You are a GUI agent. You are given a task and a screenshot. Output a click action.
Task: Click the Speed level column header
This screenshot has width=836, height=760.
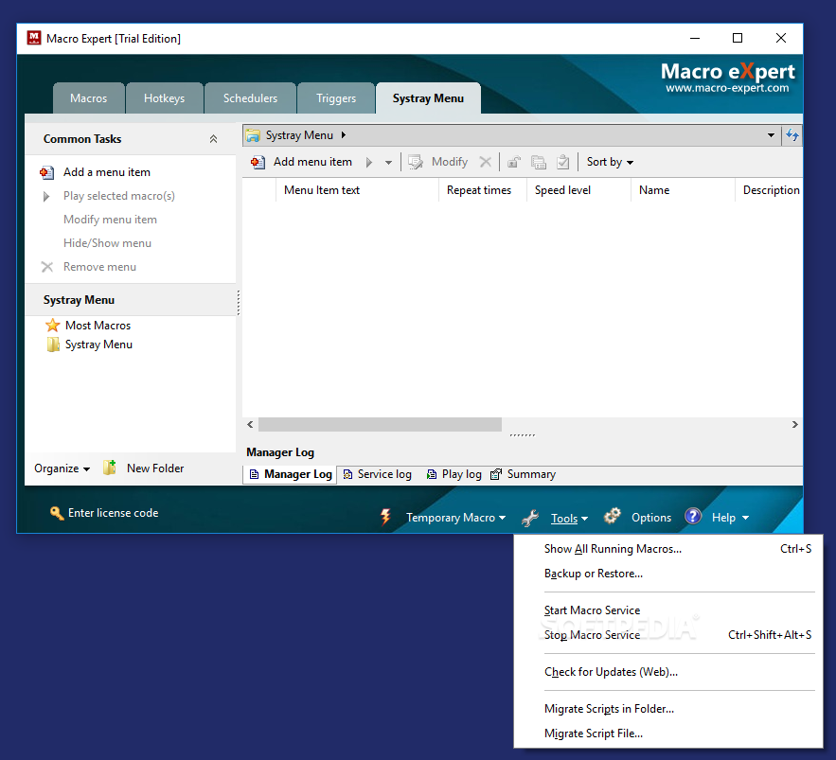coord(579,190)
